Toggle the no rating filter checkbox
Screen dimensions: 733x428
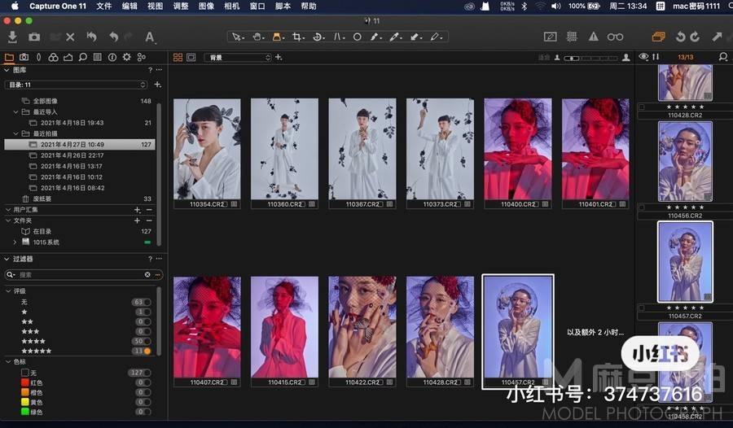tap(147, 302)
